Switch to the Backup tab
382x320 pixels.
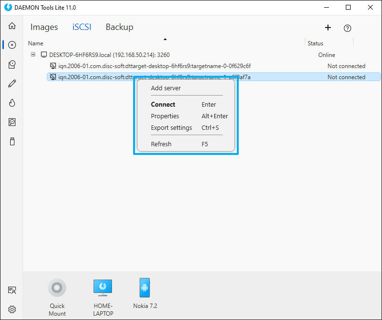pos(120,27)
